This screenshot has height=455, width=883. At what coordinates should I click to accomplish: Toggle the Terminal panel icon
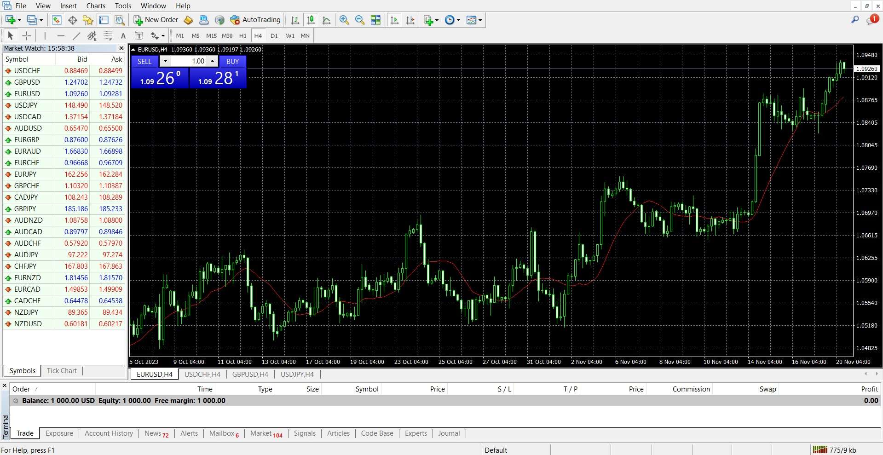104,20
